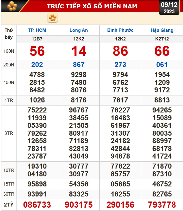Click the 400N prize label
Image resolution: width=183 pixels, height=211 pixels.
[9, 82]
